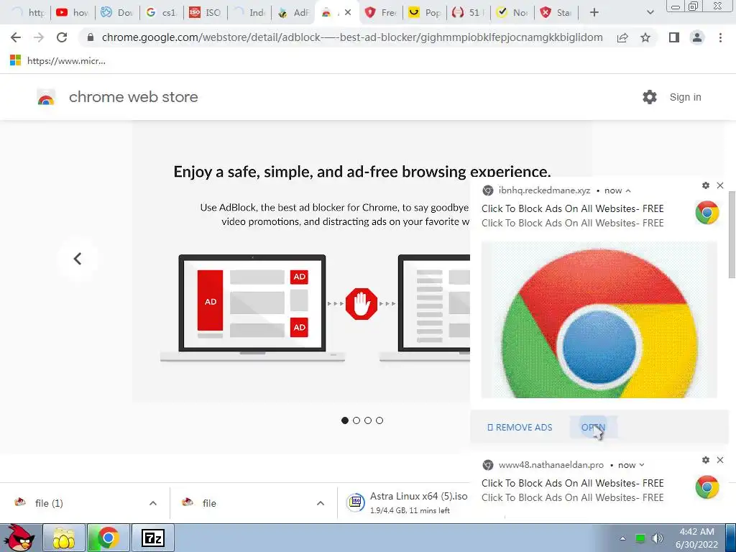Switch to the 51 tab
This screenshot has width=736, height=552.
(x=469, y=13)
